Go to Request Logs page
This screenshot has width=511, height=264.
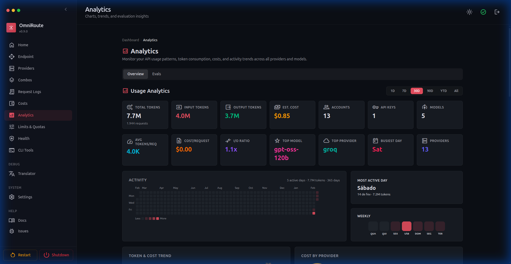(x=29, y=92)
